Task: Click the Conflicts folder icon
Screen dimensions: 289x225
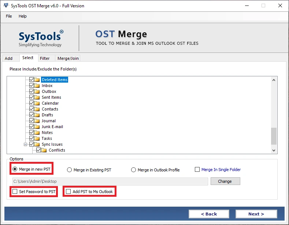Action: coord(44,150)
